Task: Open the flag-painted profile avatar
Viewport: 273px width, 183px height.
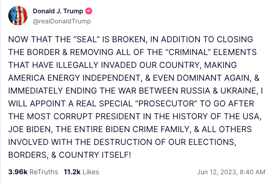Action: pyautogui.click(x=18, y=16)
